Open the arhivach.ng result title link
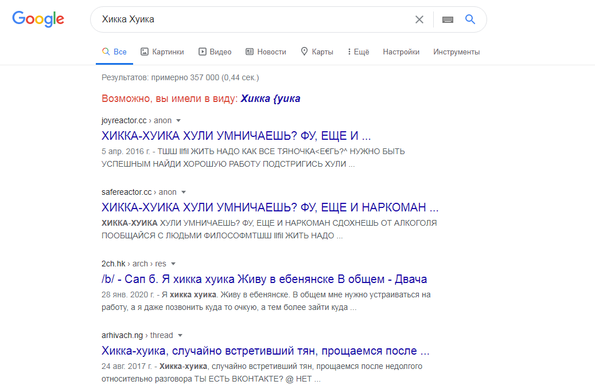Image resolution: width=595 pixels, height=385 pixels. point(265,351)
